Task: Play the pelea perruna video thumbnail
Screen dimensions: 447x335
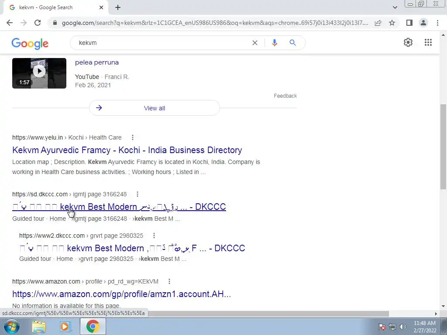Action: (x=39, y=73)
